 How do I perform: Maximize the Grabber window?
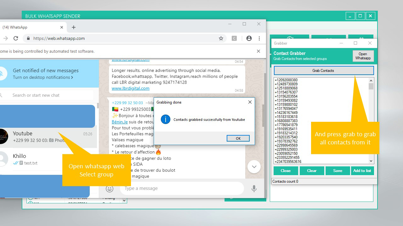coord(355,43)
